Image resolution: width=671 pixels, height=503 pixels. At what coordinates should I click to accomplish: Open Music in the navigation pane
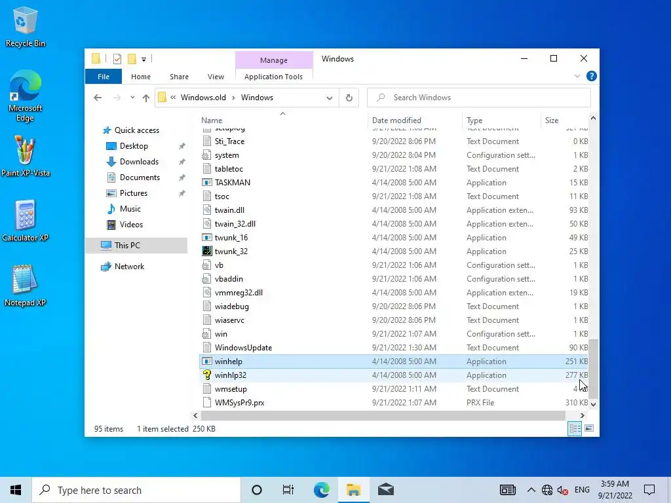click(x=130, y=209)
